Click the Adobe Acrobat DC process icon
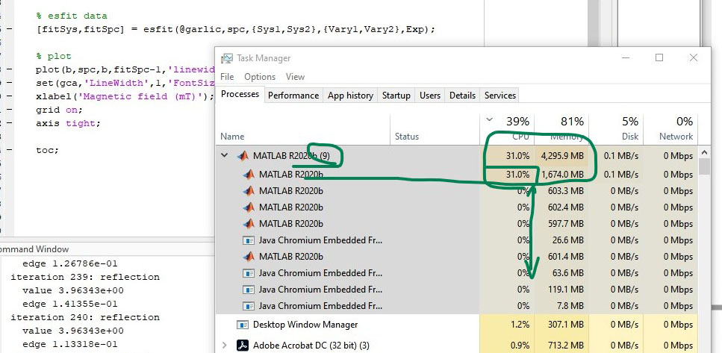The width and height of the screenshot is (722, 353). 243,345
